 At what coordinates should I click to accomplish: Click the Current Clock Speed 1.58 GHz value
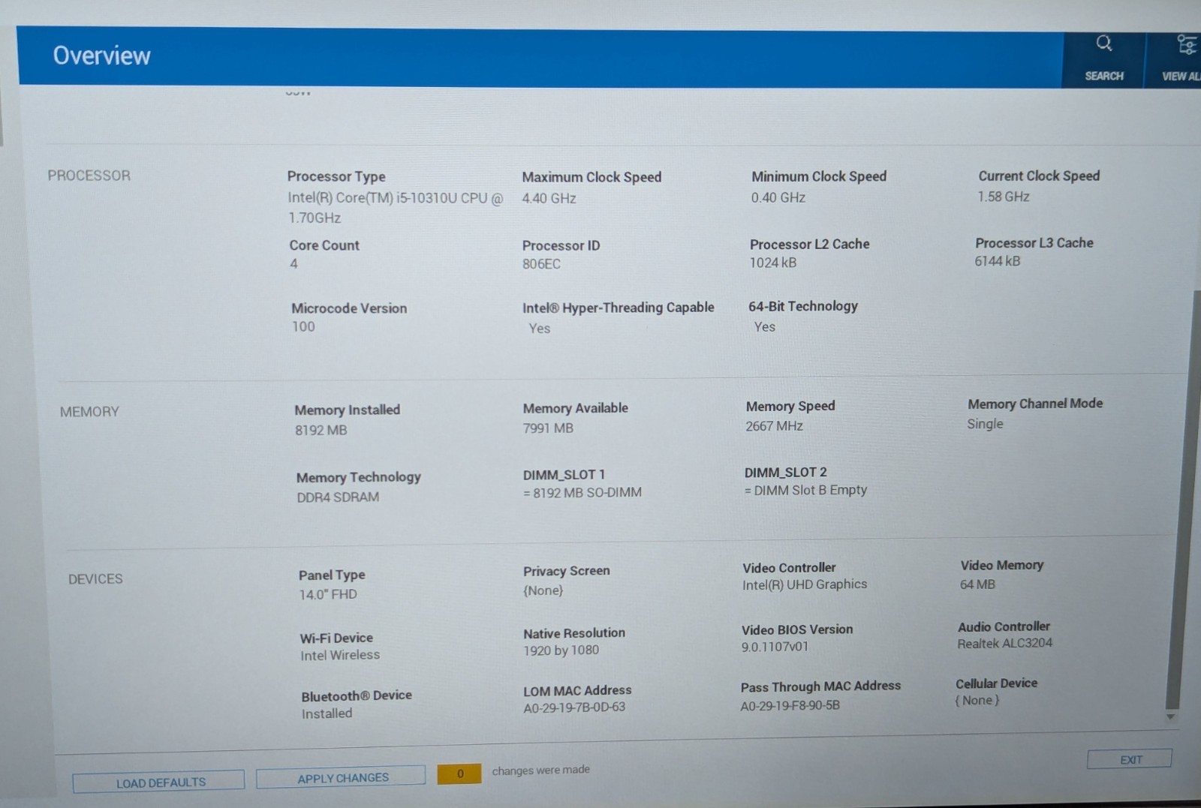click(1003, 197)
